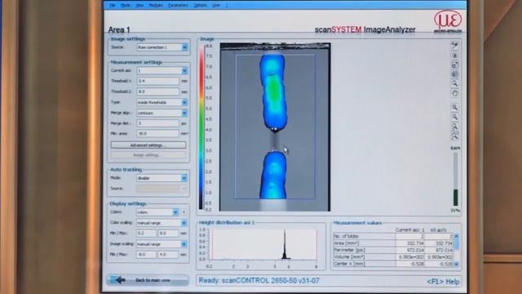Expand the Colors dropdown in Display settings
This screenshot has width=522, height=294.
tap(175, 212)
